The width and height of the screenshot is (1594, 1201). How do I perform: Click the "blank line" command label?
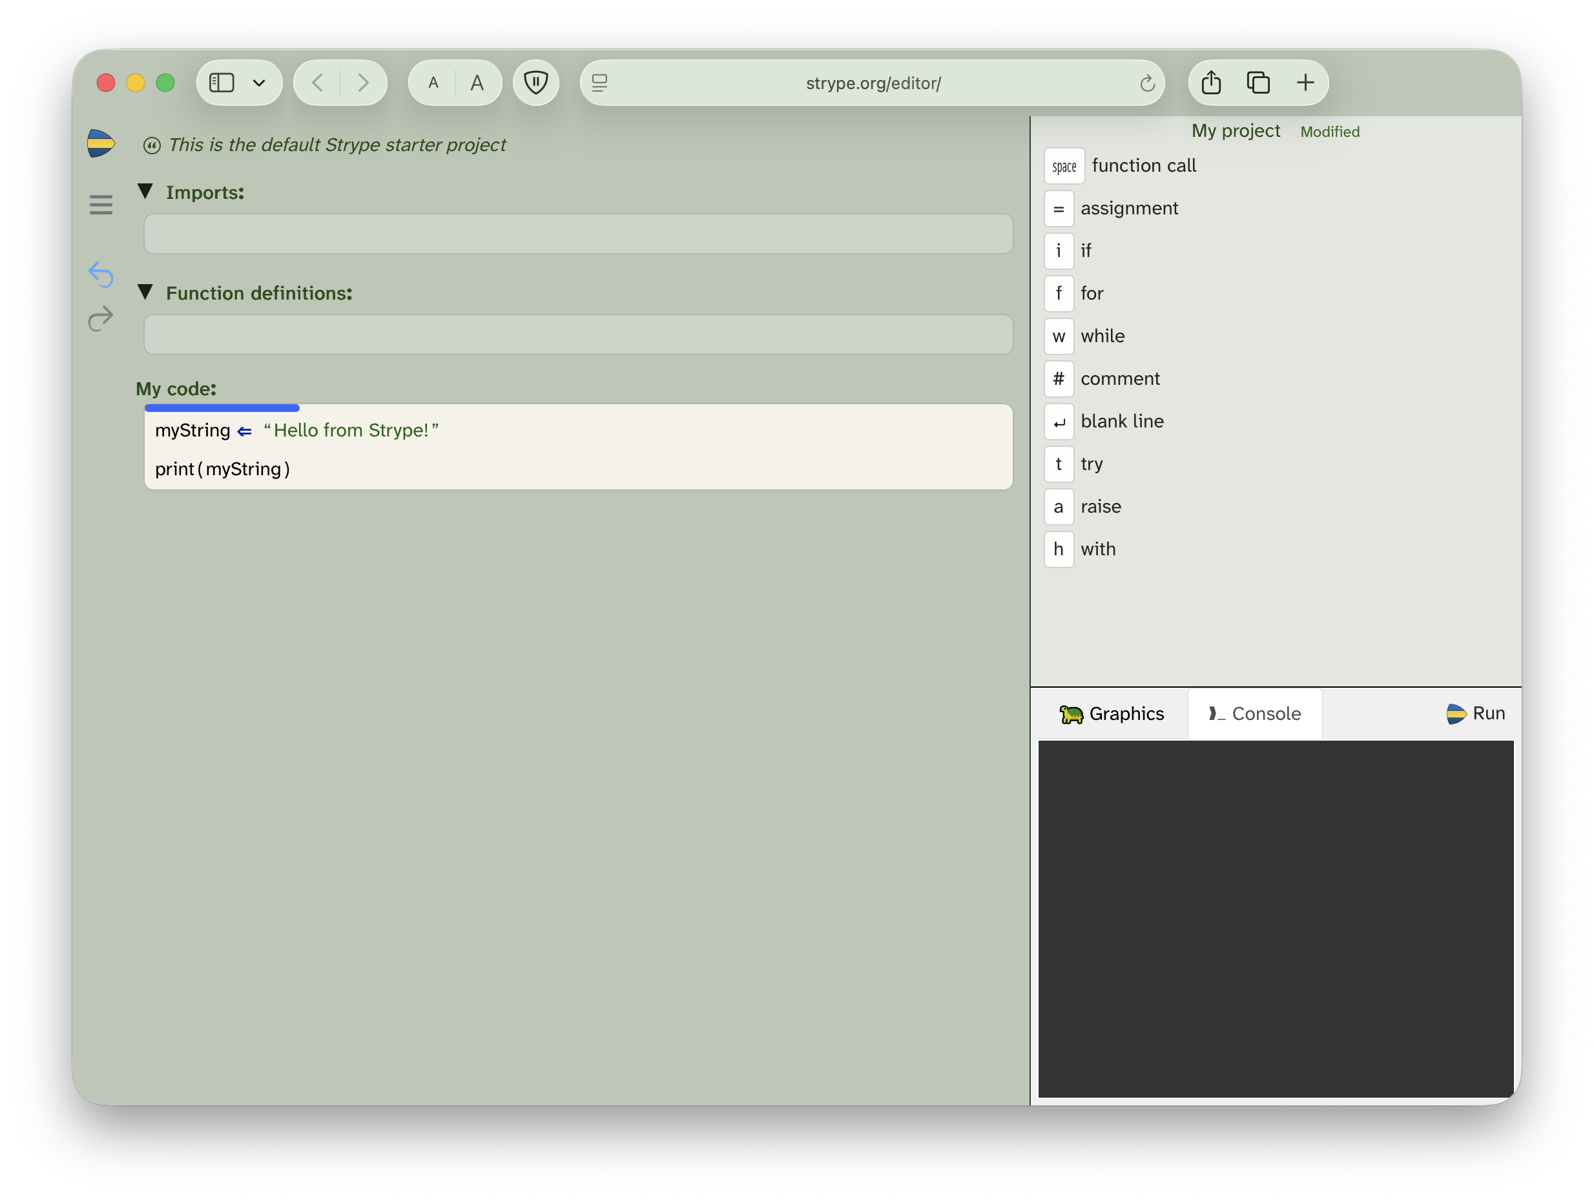click(1122, 422)
